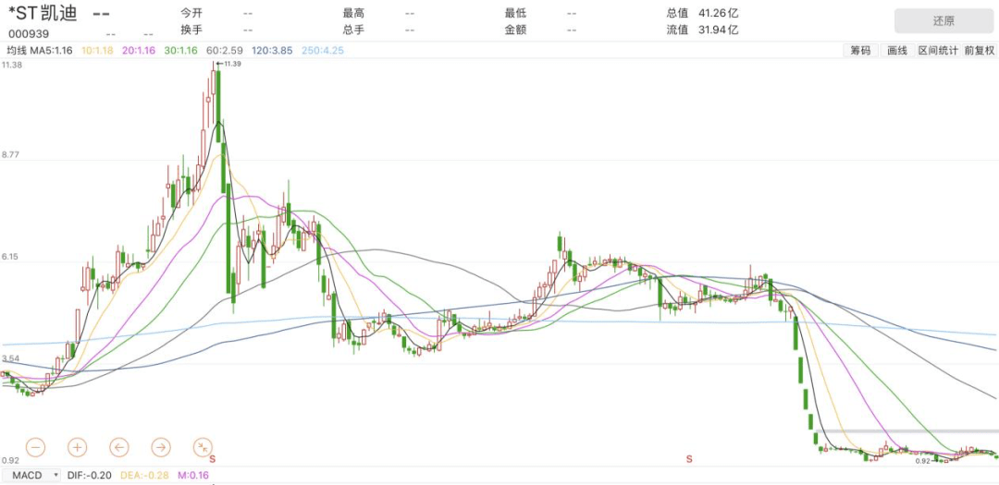Click the 还原 restore button

coord(943,21)
